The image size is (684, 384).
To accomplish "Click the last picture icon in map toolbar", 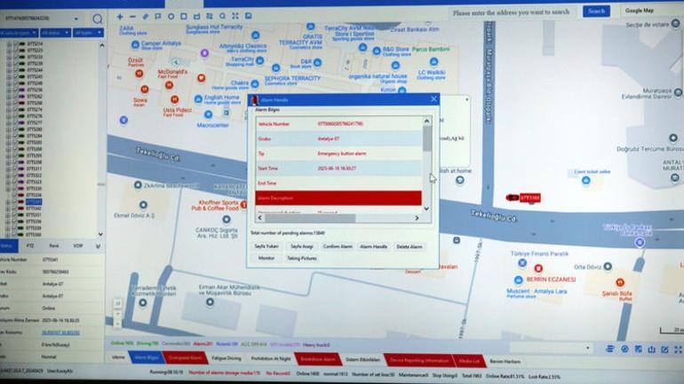I will (248, 16).
